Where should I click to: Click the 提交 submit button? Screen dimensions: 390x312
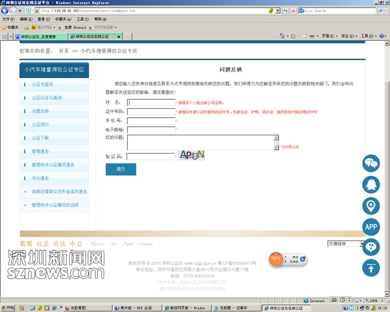pos(121,169)
